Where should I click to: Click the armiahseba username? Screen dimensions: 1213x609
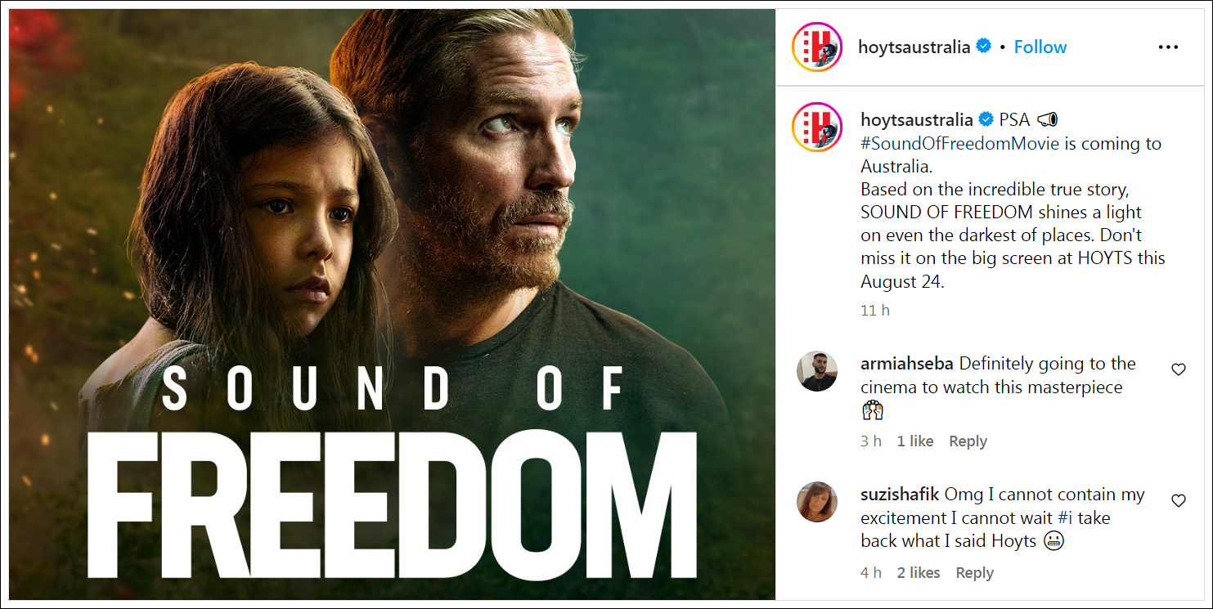(x=907, y=364)
